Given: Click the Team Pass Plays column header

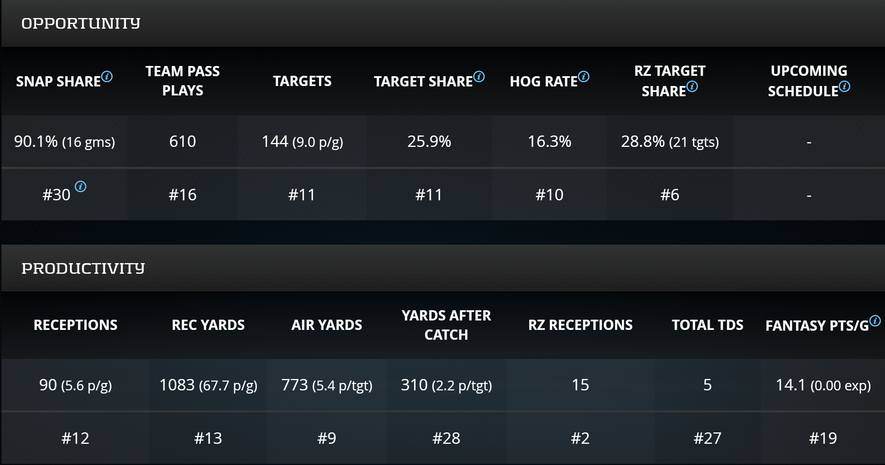Looking at the screenshot, I should click(x=183, y=81).
